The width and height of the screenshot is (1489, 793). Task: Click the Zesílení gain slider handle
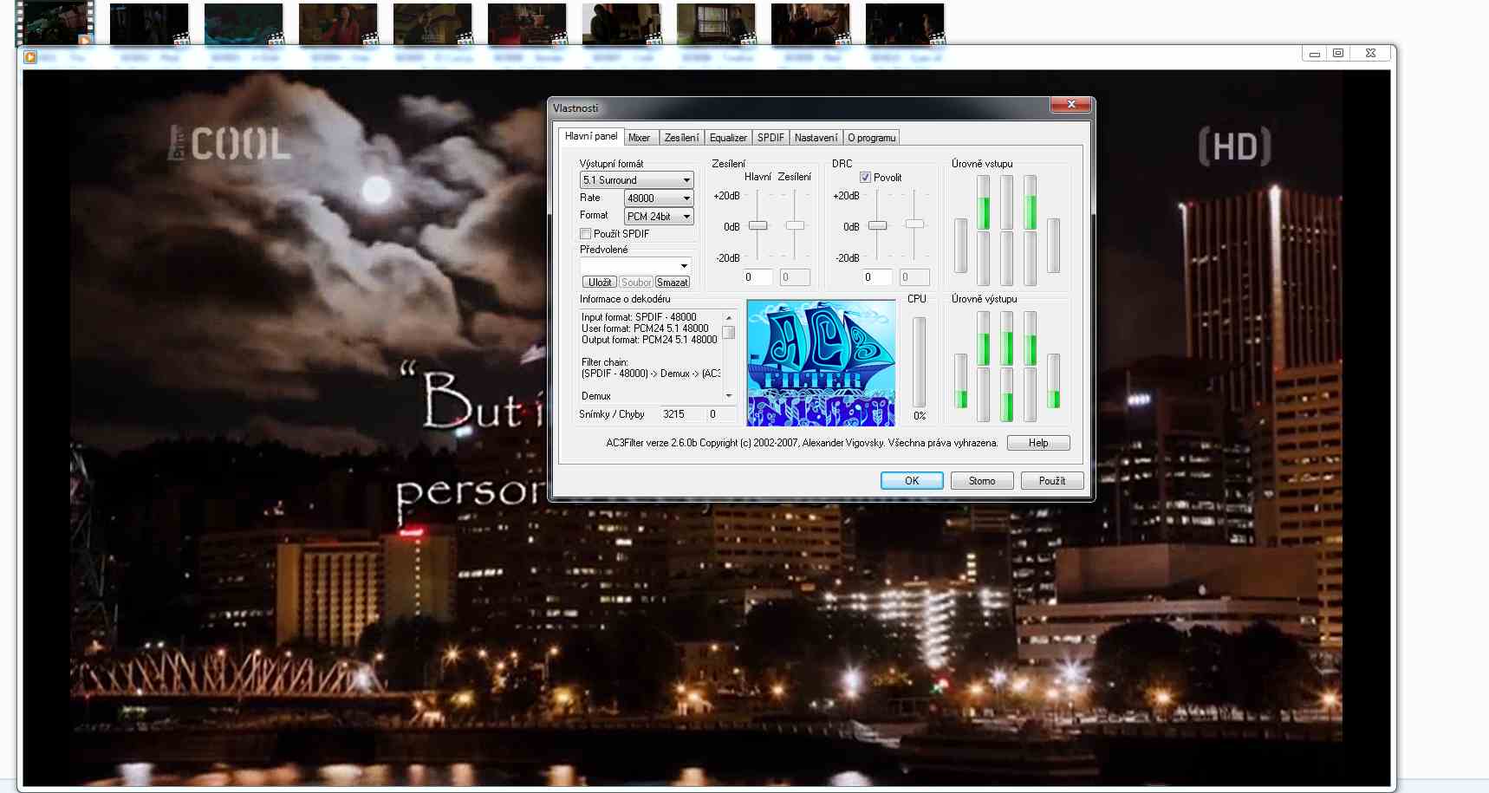pos(795,225)
